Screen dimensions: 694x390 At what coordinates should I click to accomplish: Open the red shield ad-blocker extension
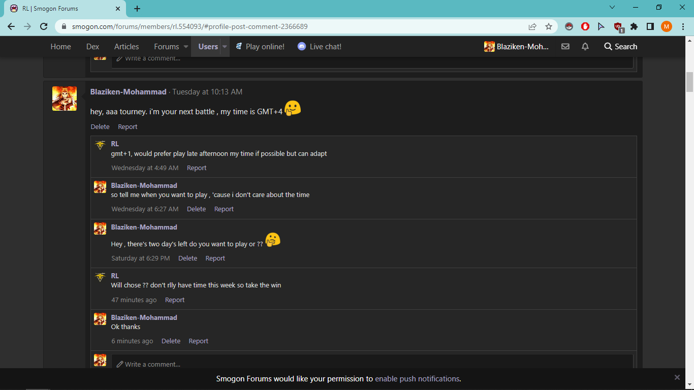585,26
